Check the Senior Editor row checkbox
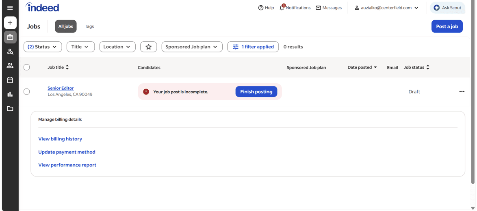 27,91
